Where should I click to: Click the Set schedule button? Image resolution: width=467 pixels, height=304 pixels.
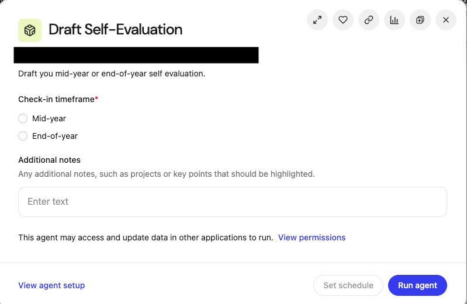coord(348,285)
